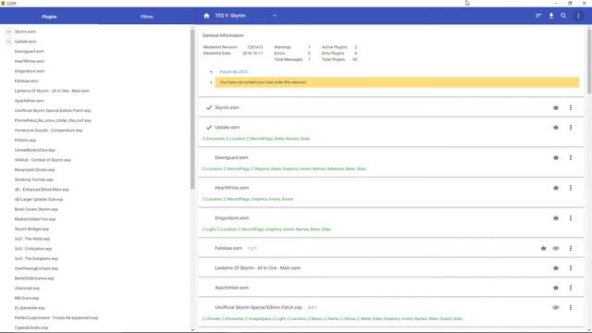Select SoS - The Wilds.esp in sidebar
592x333 pixels.
[32, 239]
